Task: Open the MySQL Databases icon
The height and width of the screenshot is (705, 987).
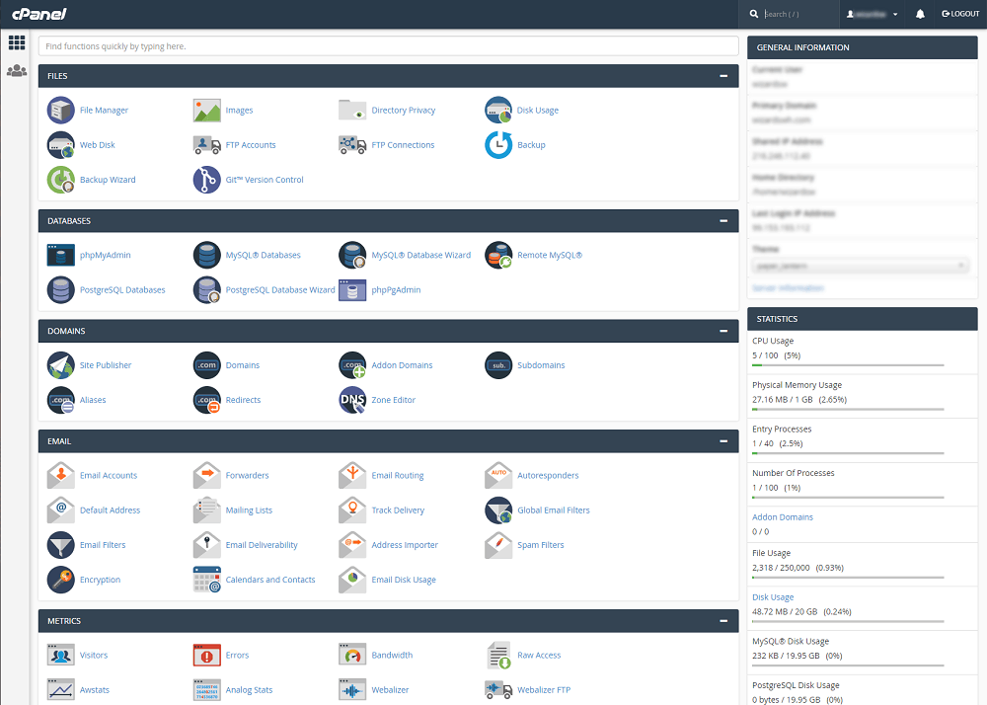Action: point(207,255)
